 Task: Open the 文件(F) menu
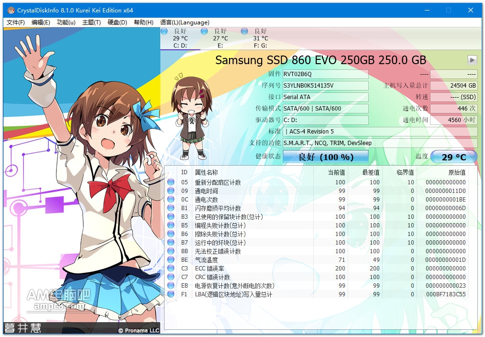click(15, 22)
